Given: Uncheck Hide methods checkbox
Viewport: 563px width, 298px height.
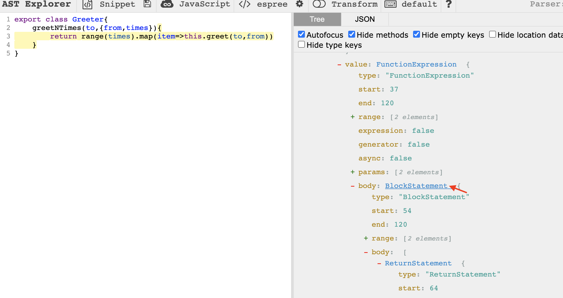Looking at the screenshot, I should coord(351,34).
